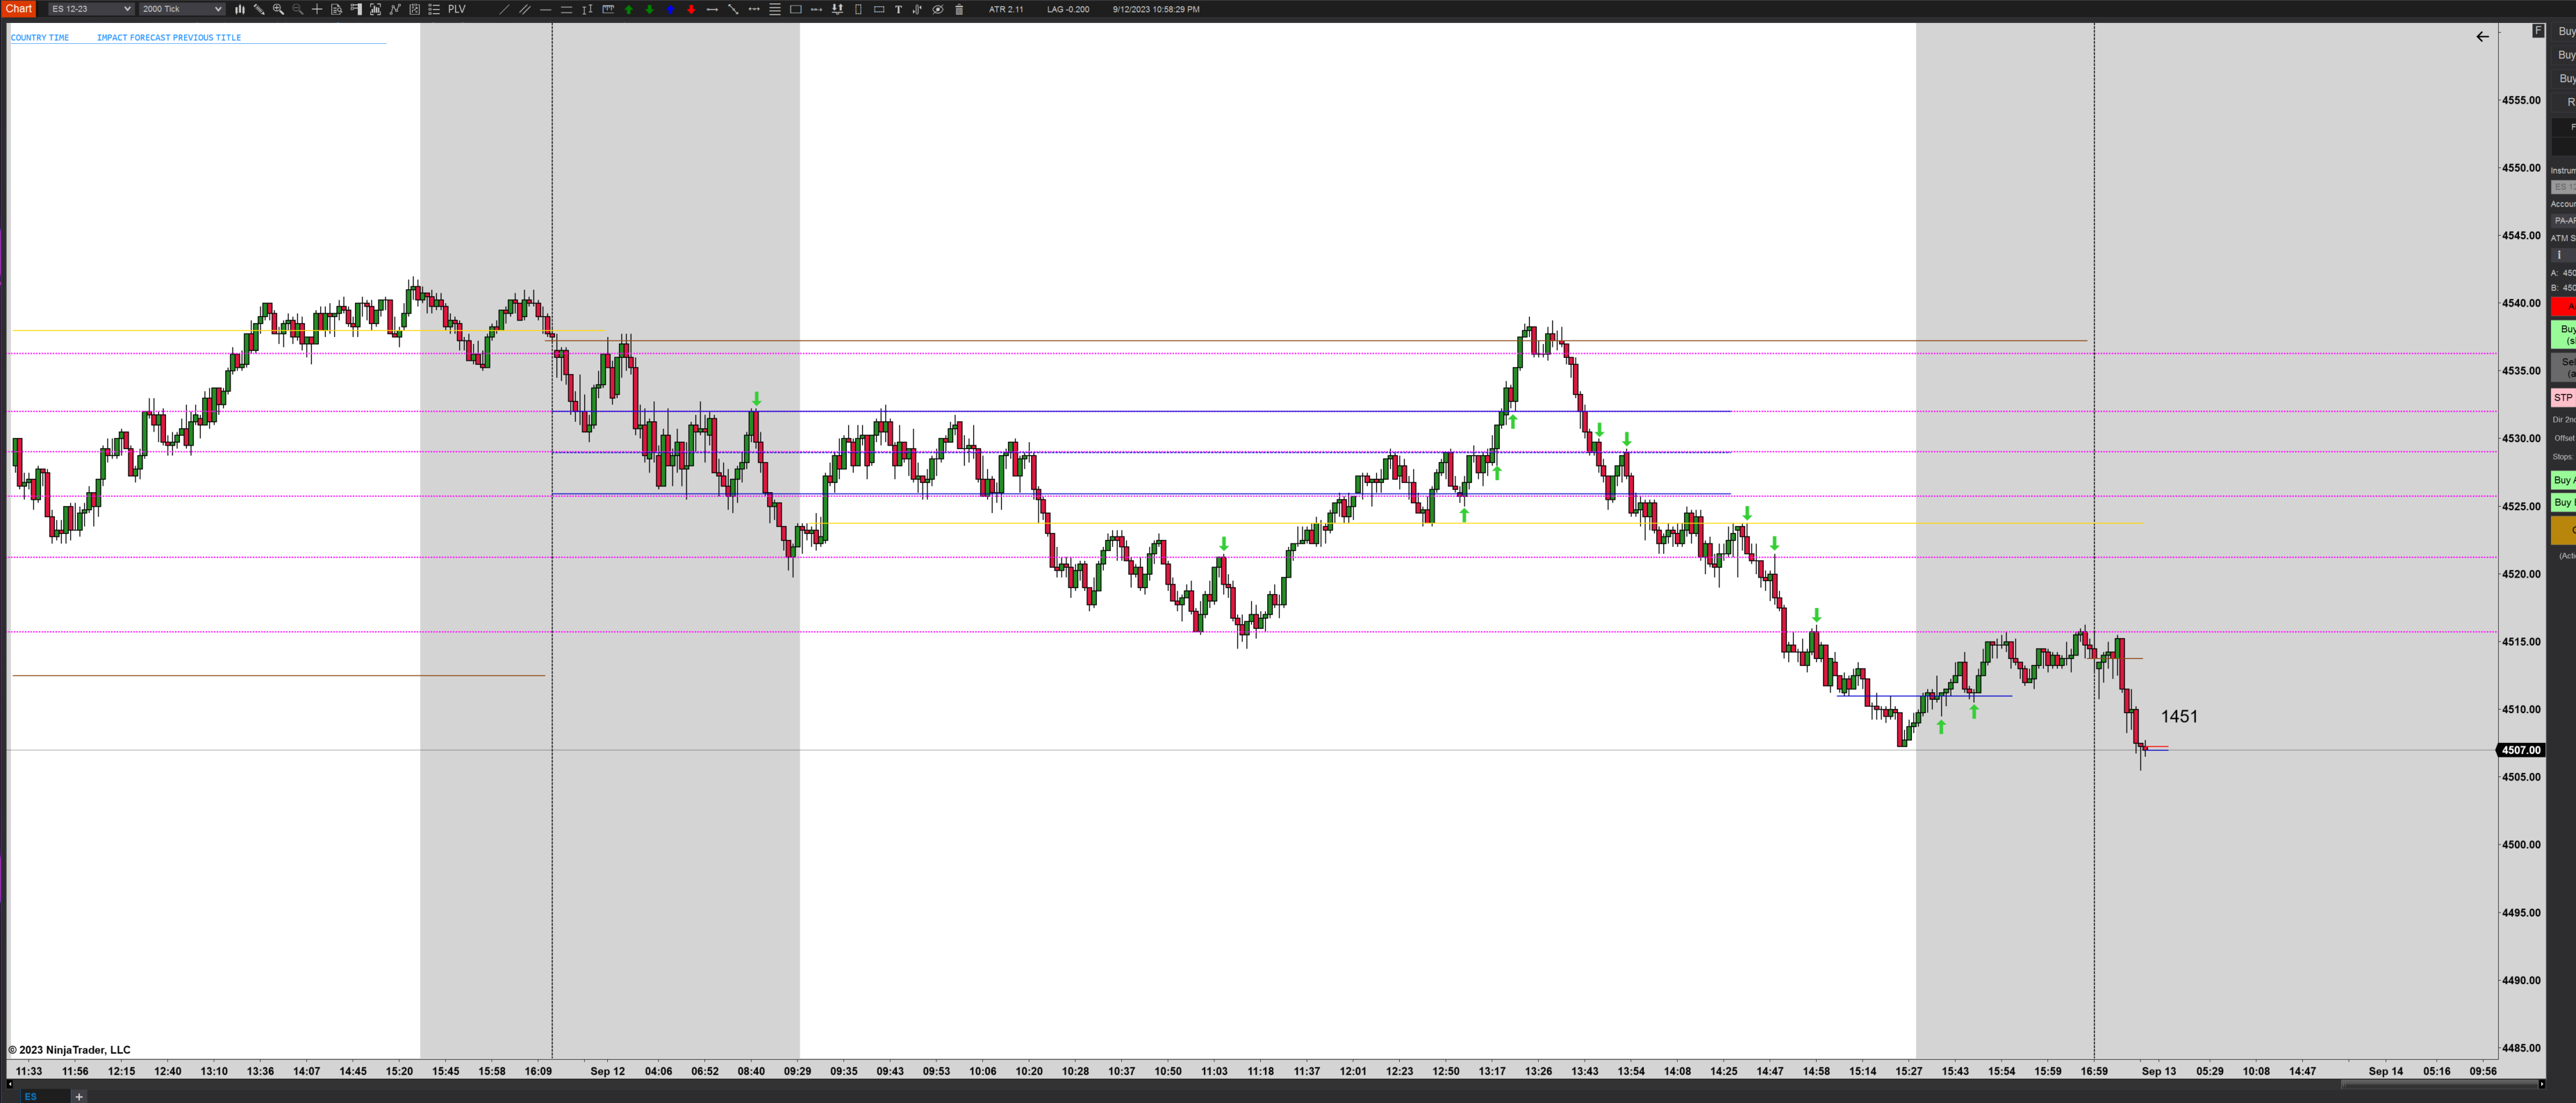Choose the text drawing tool

899,9
